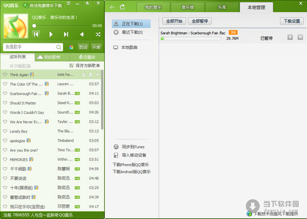The height and width of the screenshot is (219, 307).
Task: Toggle shuffle play mode icon
Action: [98, 34]
